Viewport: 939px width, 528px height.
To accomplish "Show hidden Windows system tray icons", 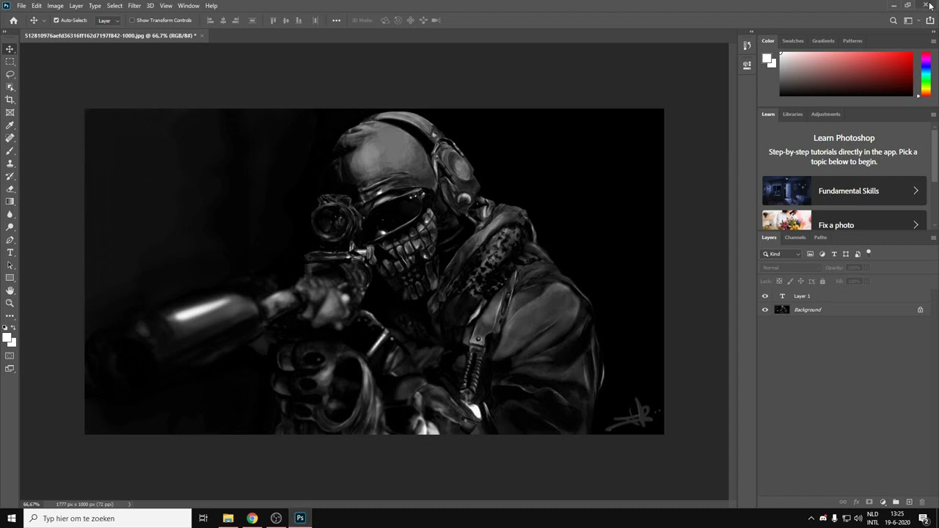I will (811, 518).
